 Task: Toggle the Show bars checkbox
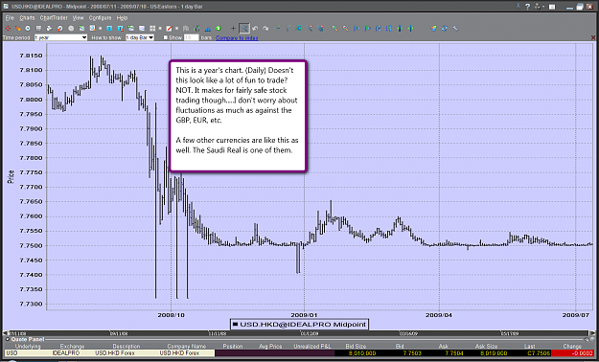(166, 37)
